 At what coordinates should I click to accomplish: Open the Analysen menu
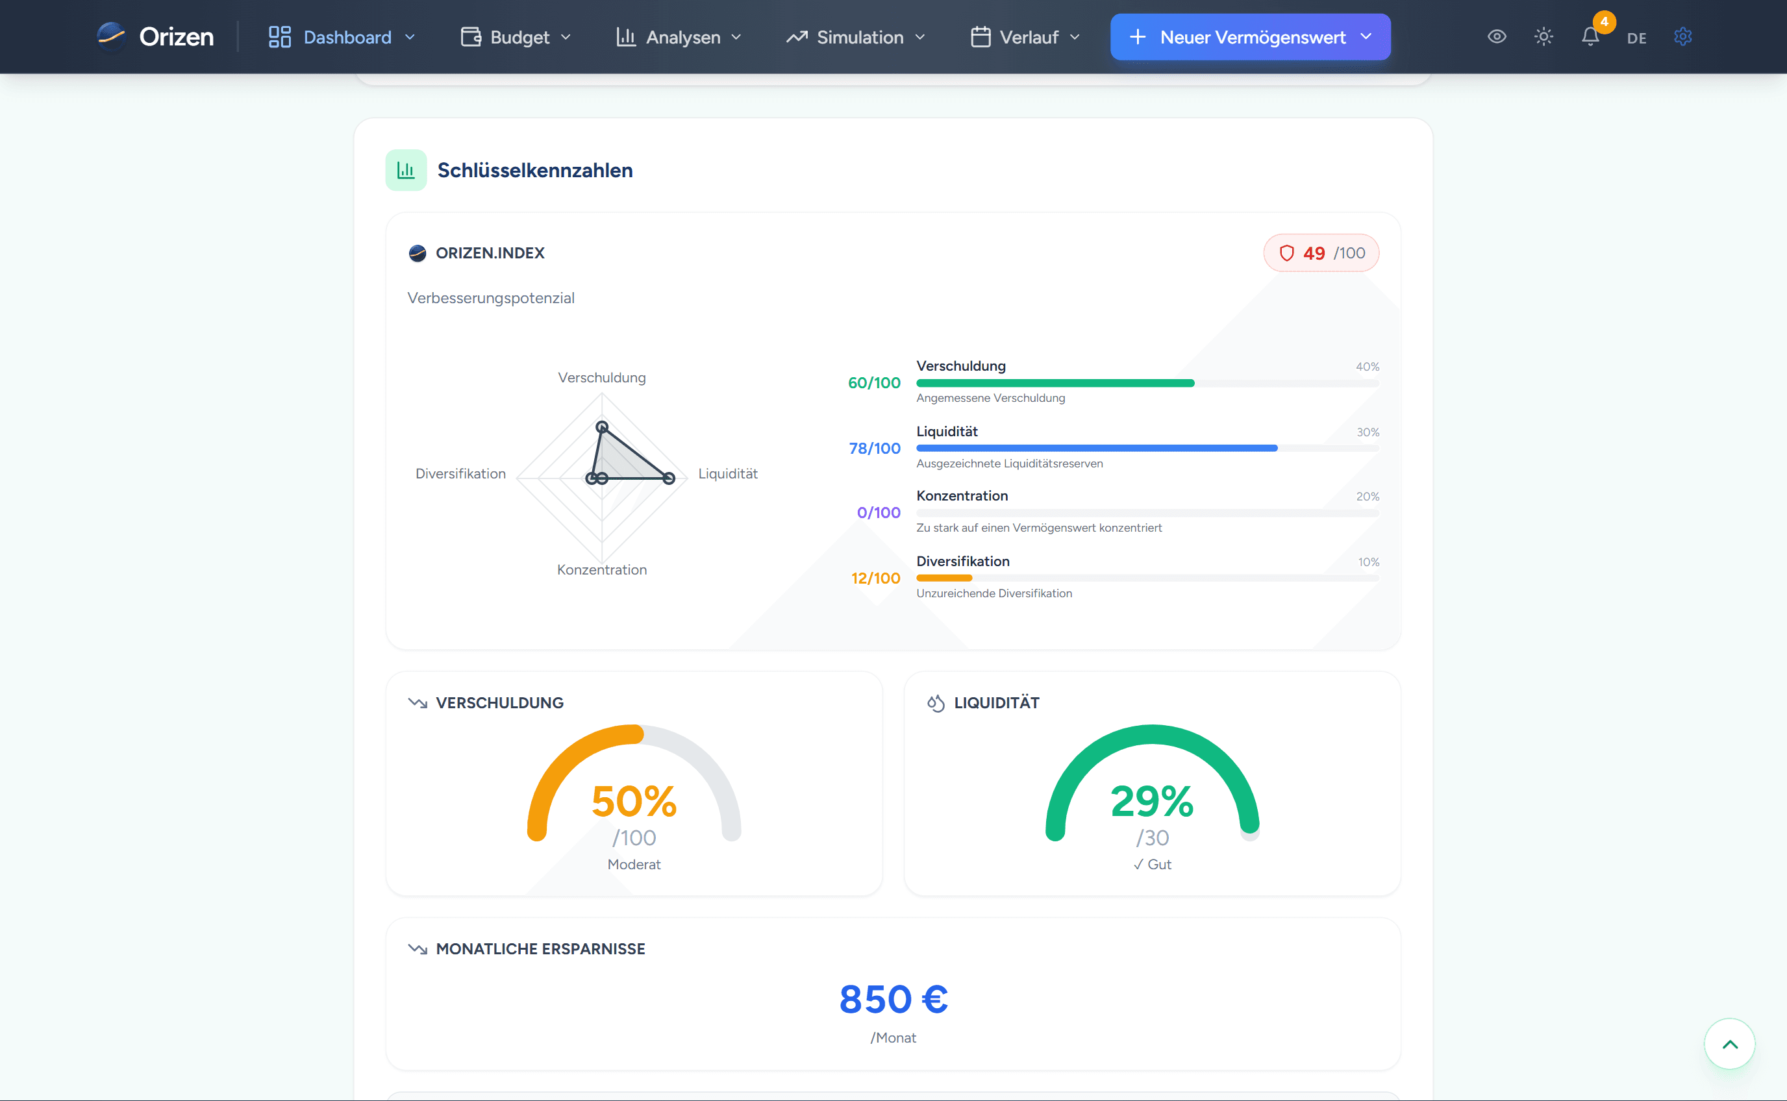point(679,37)
